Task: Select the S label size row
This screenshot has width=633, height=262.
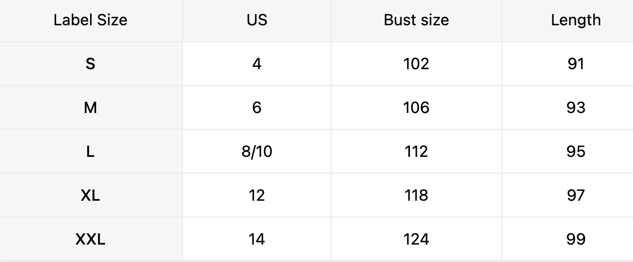Action: [91, 64]
